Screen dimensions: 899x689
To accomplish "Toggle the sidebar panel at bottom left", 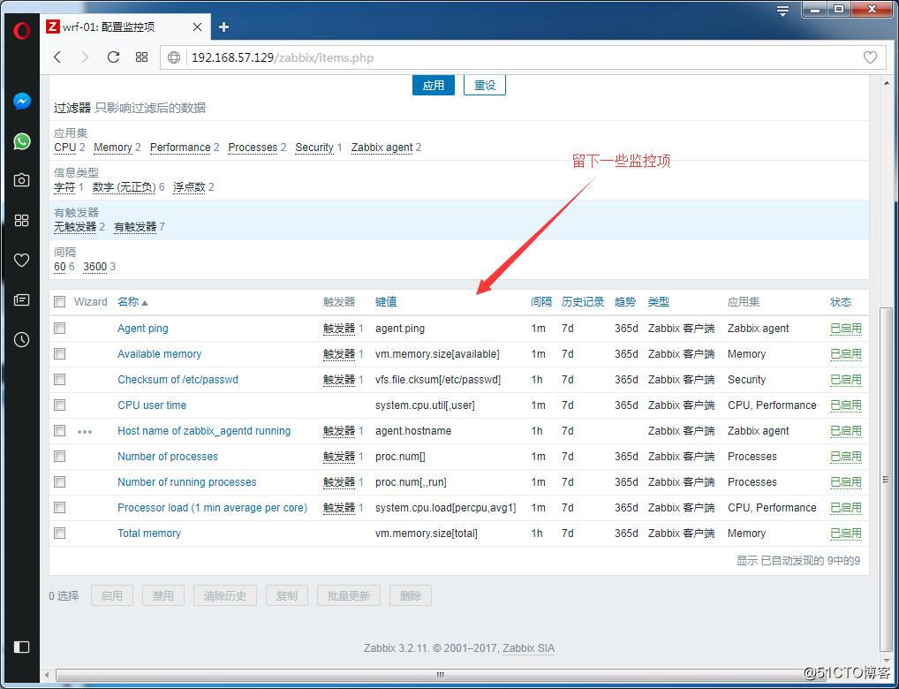I will [22, 647].
